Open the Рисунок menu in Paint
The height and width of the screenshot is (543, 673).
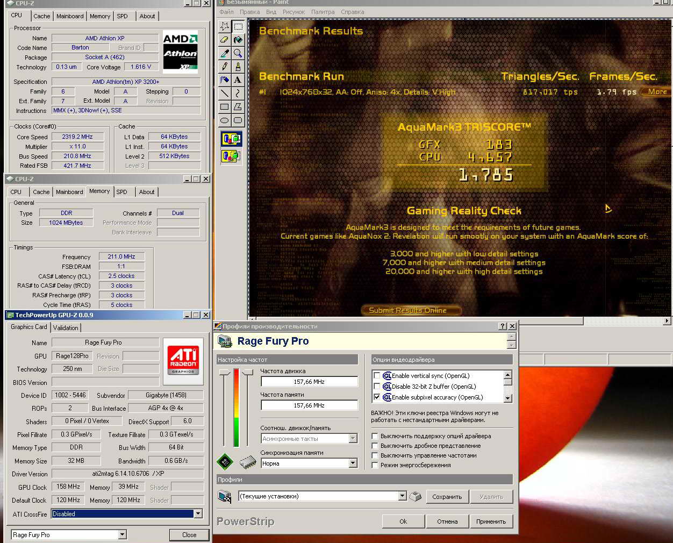click(293, 12)
